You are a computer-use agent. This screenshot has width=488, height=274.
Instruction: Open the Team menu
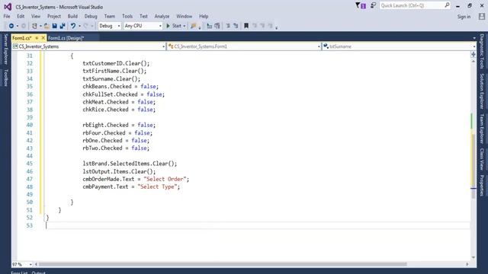click(109, 16)
